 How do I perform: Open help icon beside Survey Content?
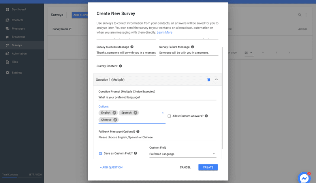click(x=120, y=66)
